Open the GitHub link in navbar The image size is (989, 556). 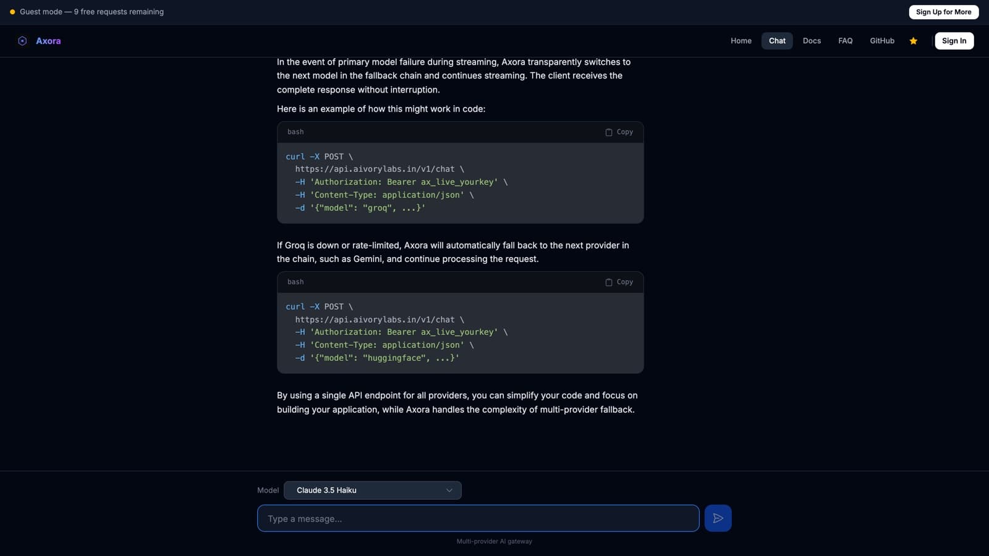pyautogui.click(x=882, y=41)
